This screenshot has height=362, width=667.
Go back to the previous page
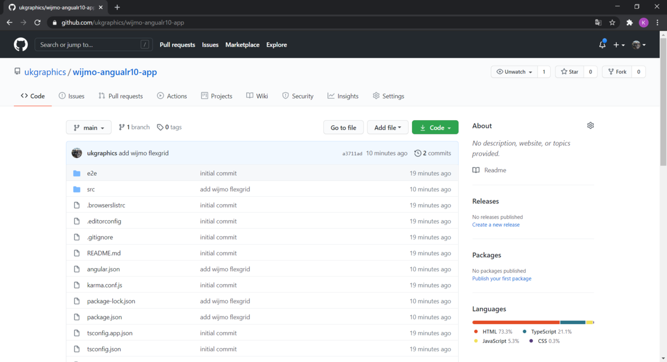(9, 22)
